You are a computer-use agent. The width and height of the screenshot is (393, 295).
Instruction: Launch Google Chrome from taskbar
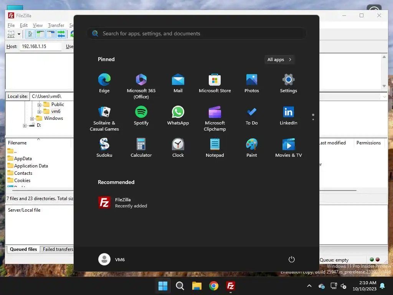[x=213, y=286]
